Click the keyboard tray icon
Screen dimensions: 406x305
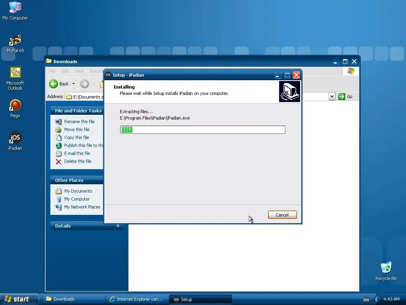(366, 299)
